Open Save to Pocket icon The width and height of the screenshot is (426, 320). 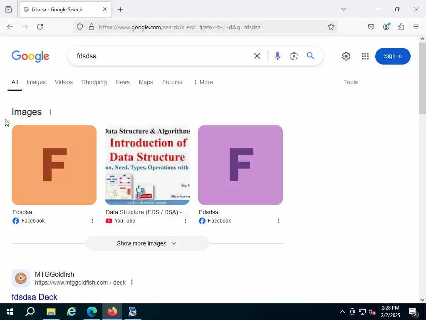[x=371, y=27]
